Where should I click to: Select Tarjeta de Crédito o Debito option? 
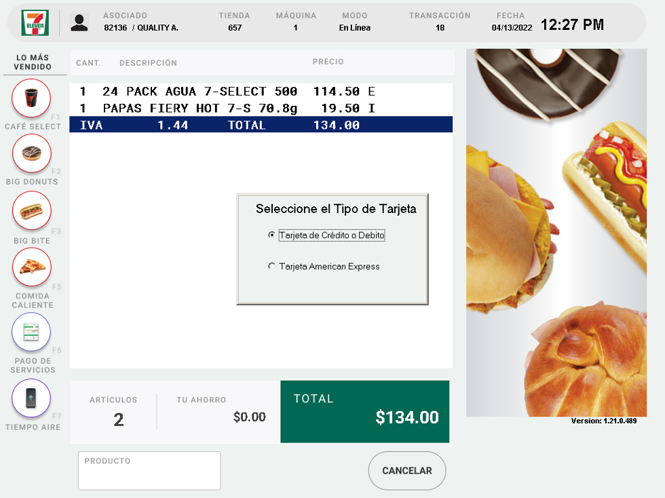[x=272, y=235]
